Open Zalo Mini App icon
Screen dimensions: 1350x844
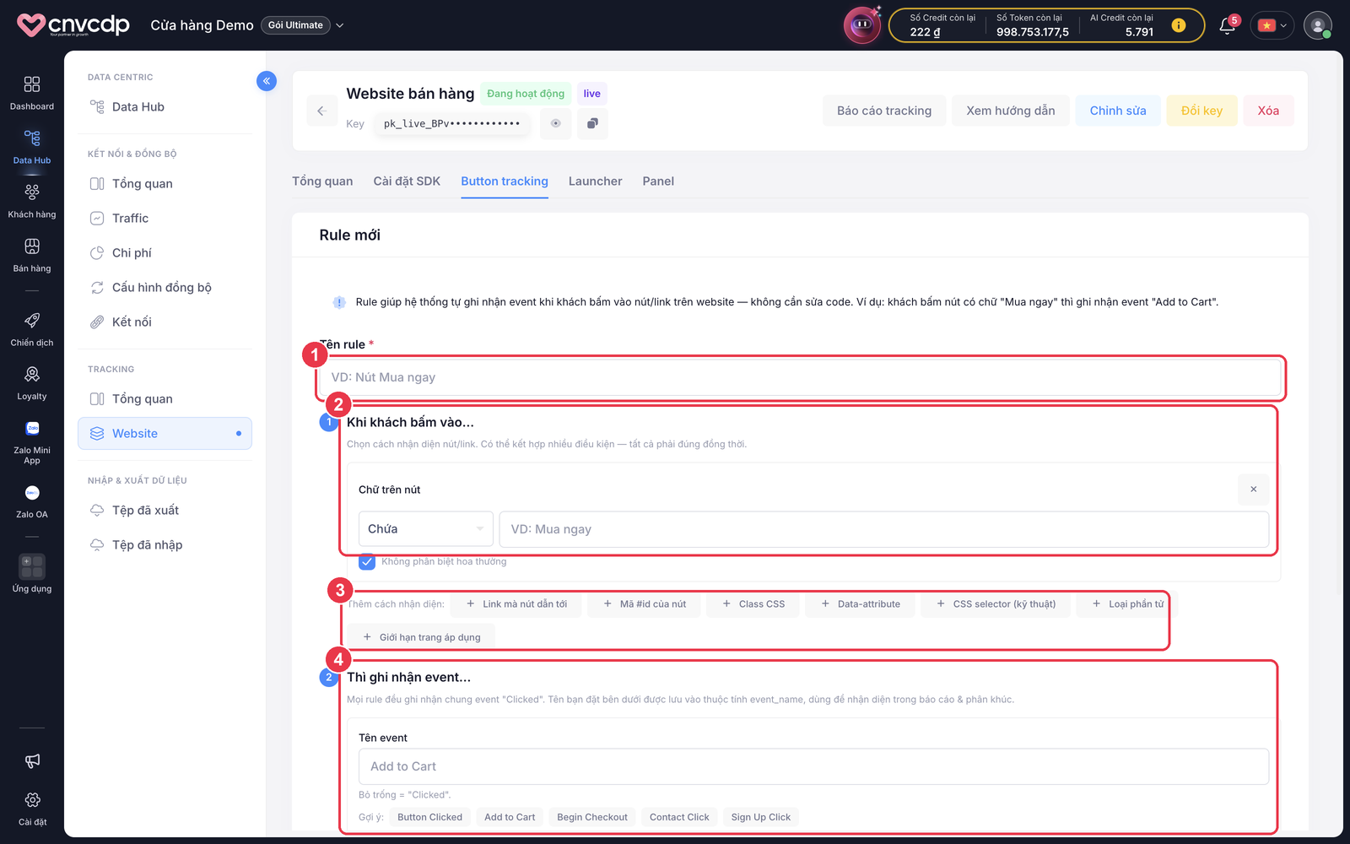point(32,429)
